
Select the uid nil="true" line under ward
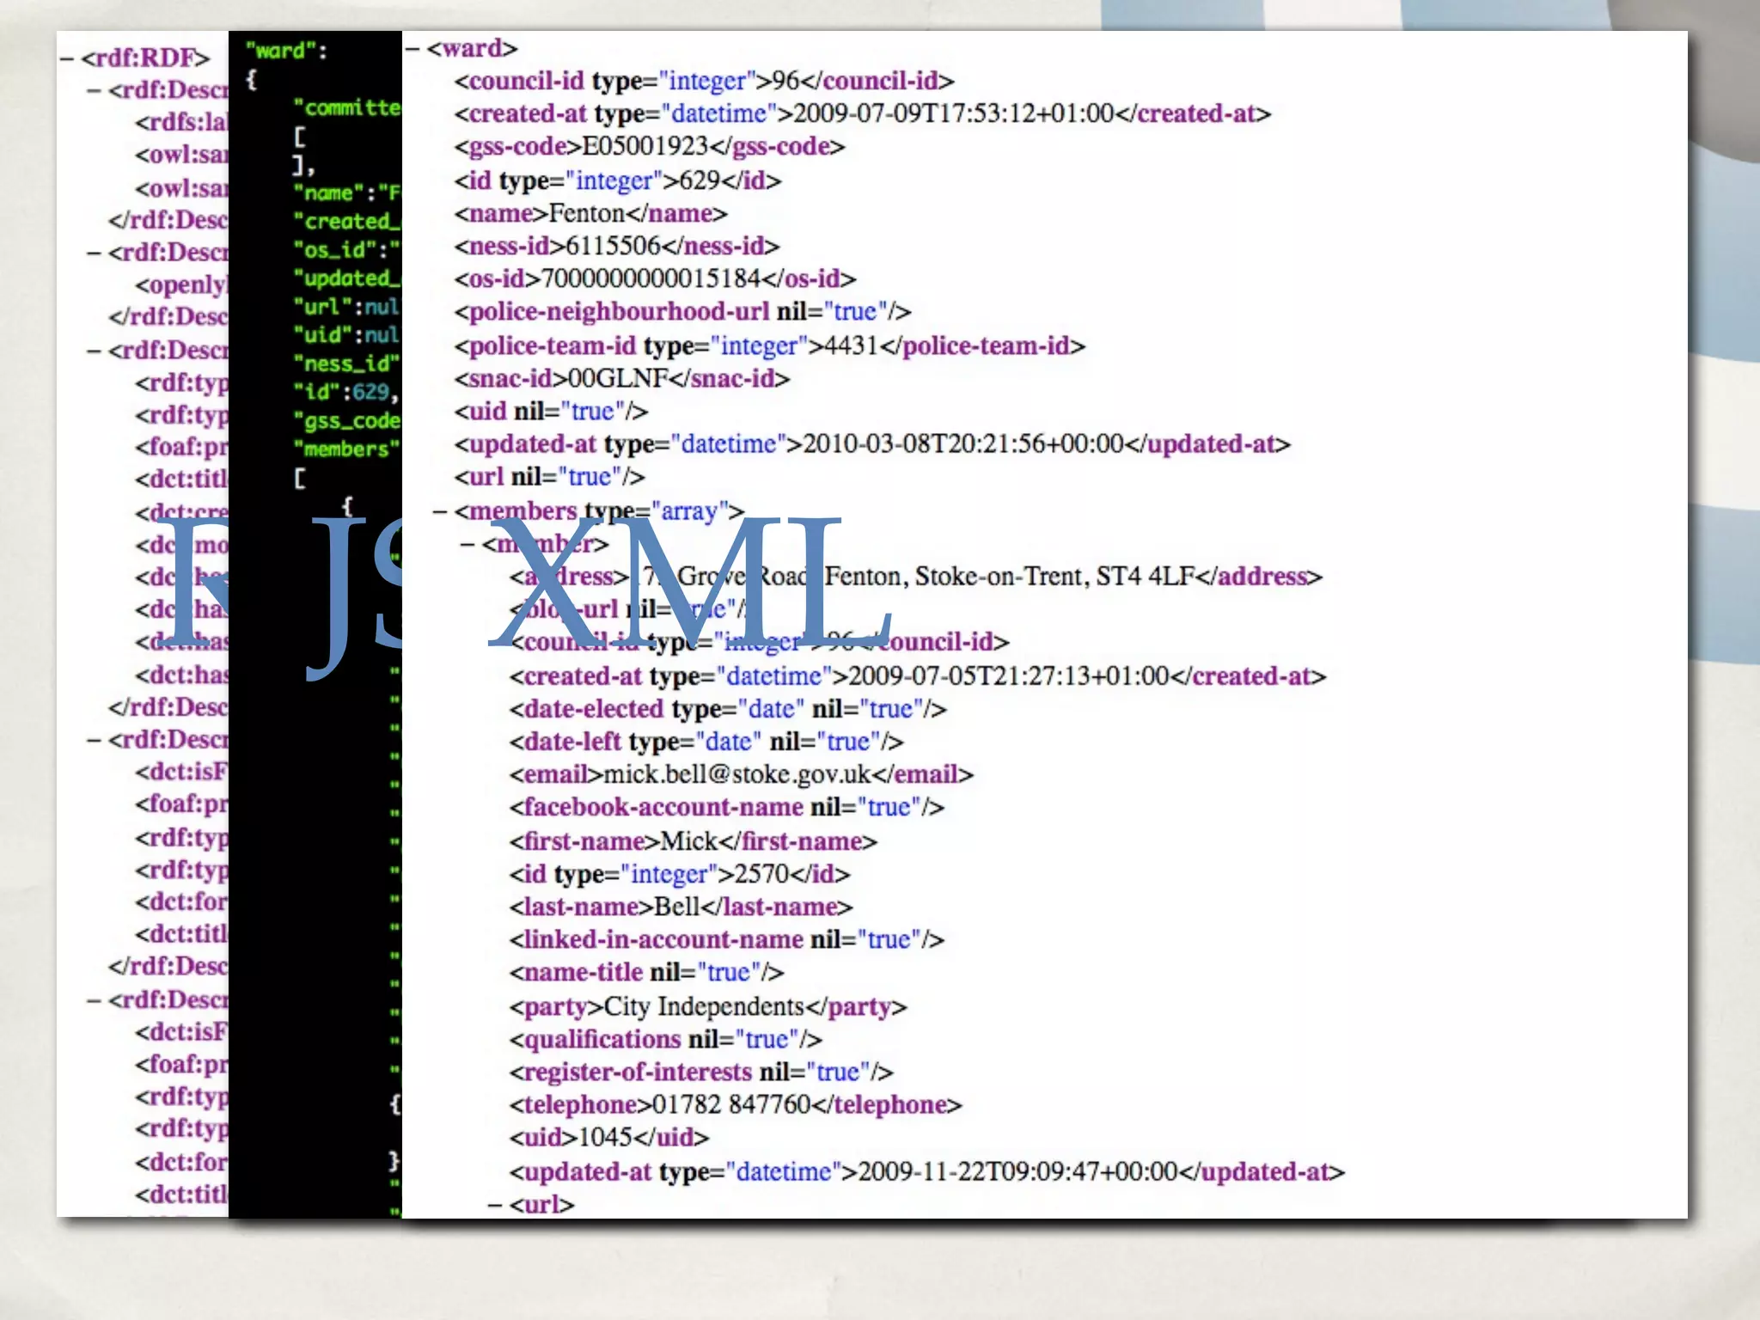tap(552, 411)
